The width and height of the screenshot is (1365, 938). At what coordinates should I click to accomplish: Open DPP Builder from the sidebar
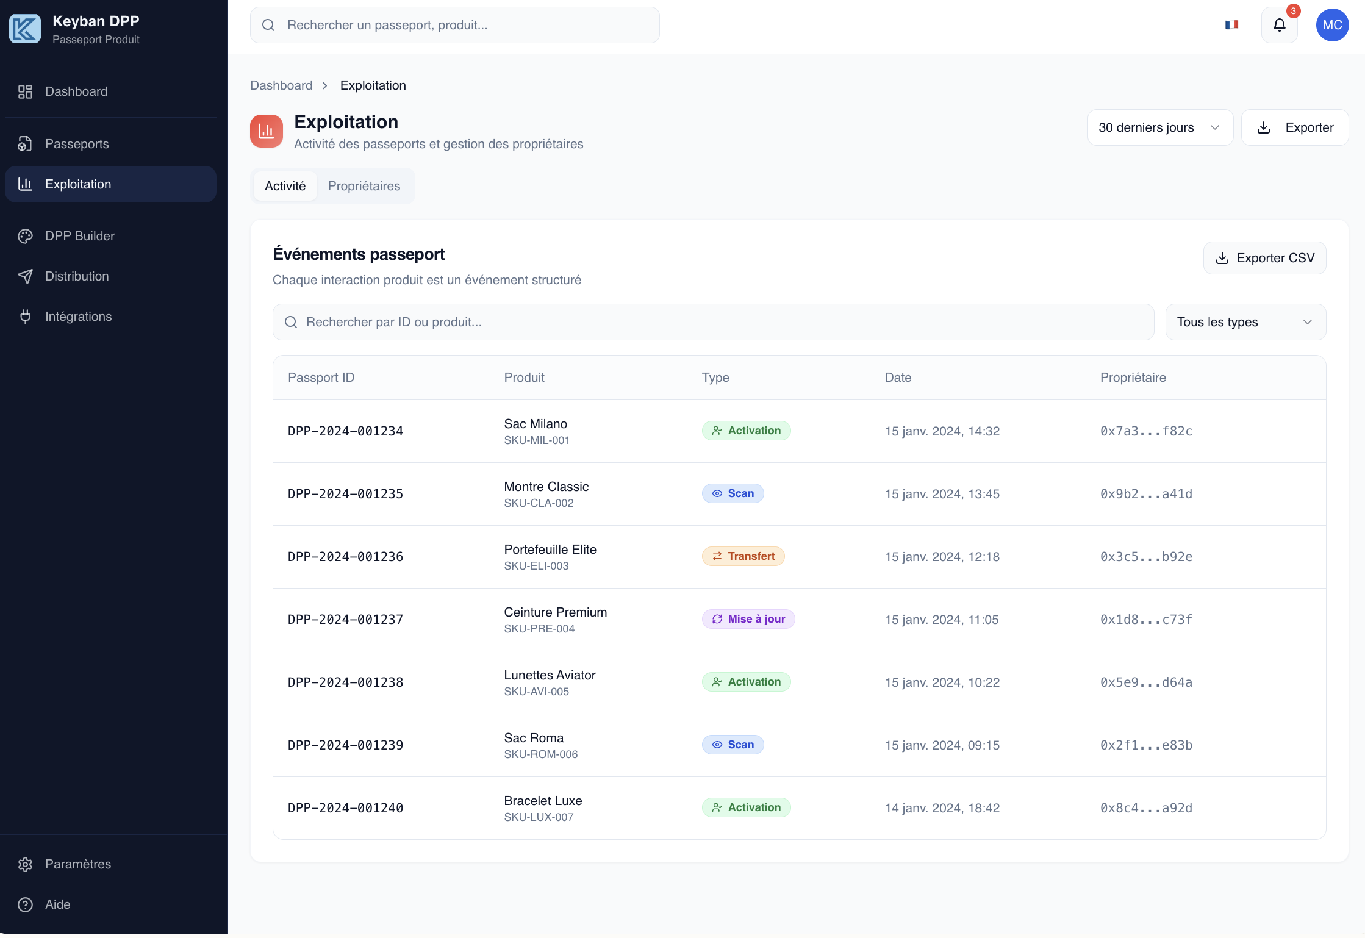tap(110, 236)
